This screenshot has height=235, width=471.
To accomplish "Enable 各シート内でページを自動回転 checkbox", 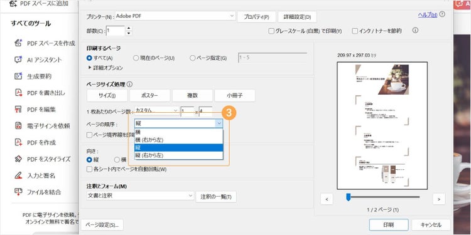I will (89, 169).
